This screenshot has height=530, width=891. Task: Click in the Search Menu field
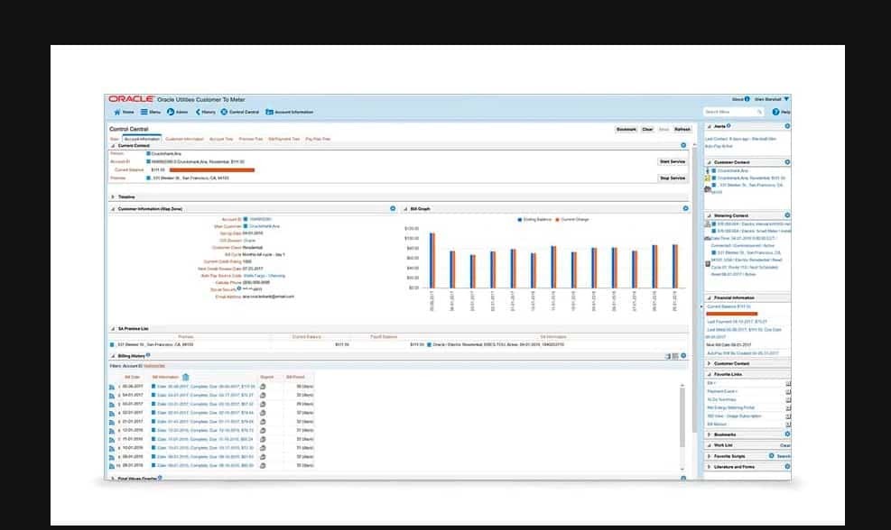pyautogui.click(x=729, y=112)
